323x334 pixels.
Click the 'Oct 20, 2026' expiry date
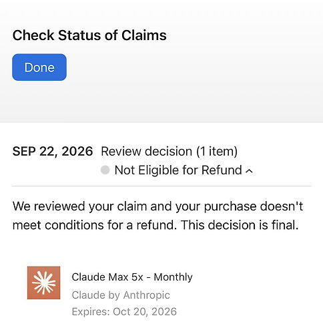click(x=145, y=311)
